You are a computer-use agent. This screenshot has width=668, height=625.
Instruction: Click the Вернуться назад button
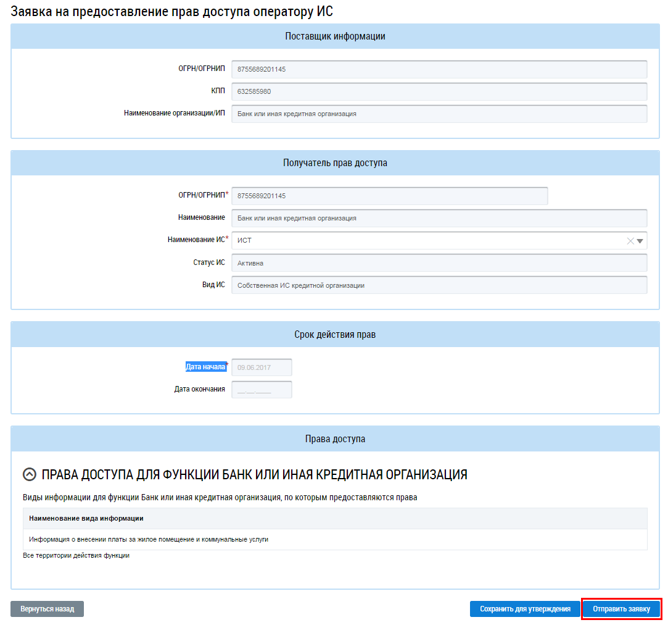(47, 609)
